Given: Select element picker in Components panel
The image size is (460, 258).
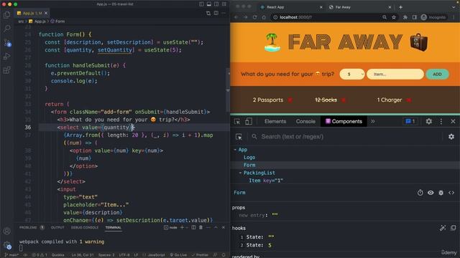Looking at the screenshot, I should (x=239, y=137).
